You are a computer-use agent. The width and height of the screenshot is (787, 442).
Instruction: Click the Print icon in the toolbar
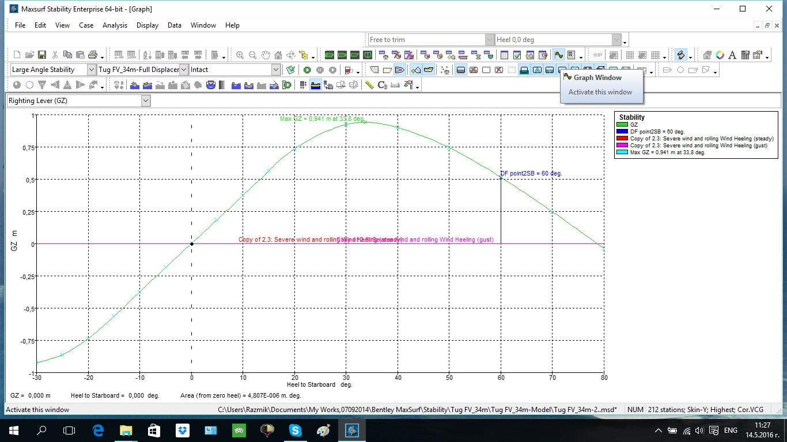click(93, 55)
